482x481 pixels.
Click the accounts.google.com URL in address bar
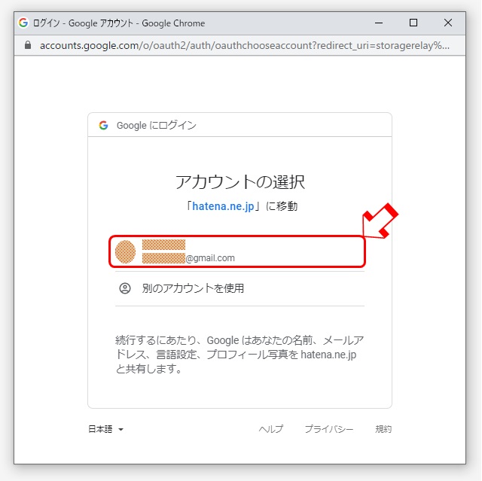(x=245, y=45)
